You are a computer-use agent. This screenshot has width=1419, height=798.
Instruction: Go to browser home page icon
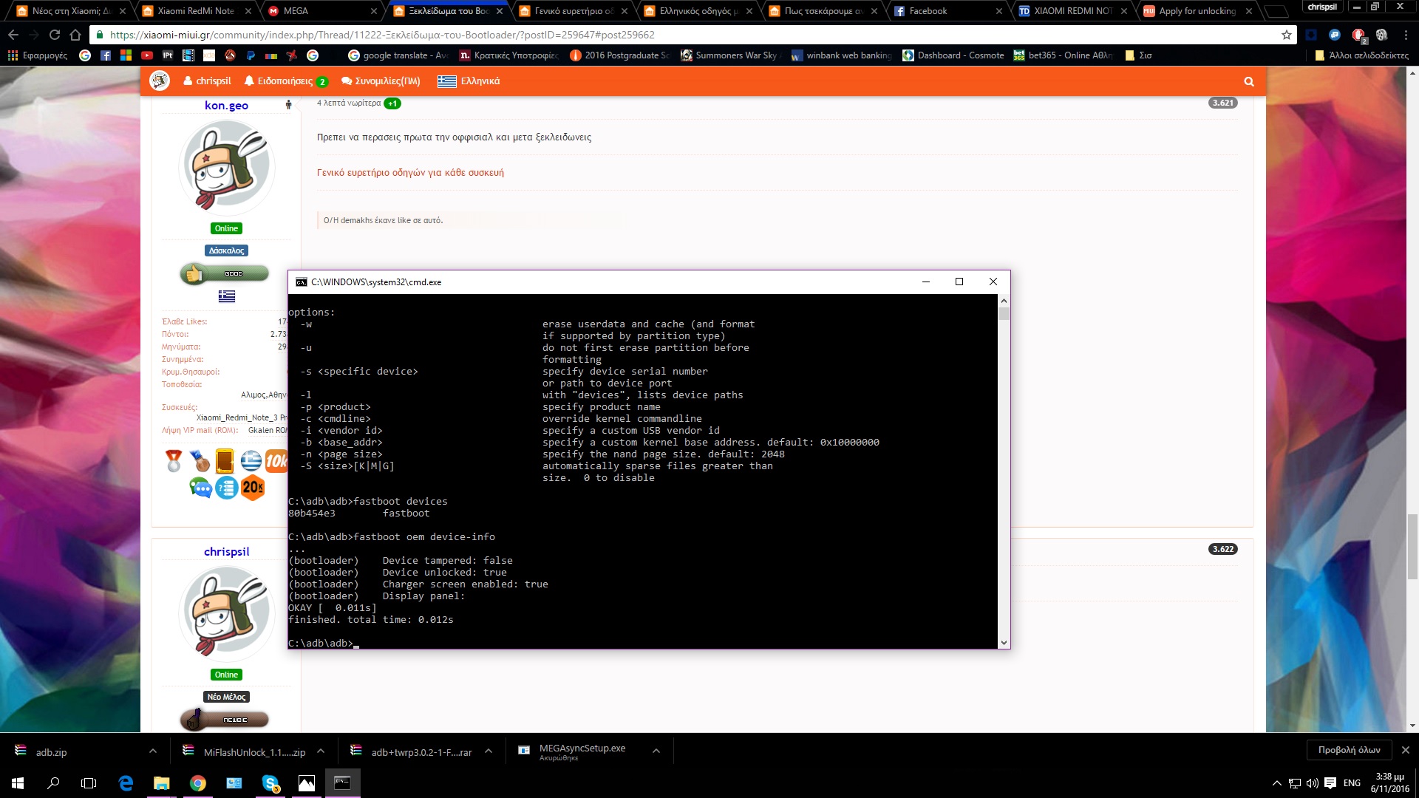(x=75, y=35)
